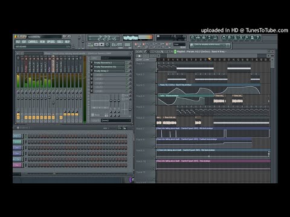Viewport: 290px width, 217px height.
Task: Click the FL Studio logo icon
Action: click(21, 37)
